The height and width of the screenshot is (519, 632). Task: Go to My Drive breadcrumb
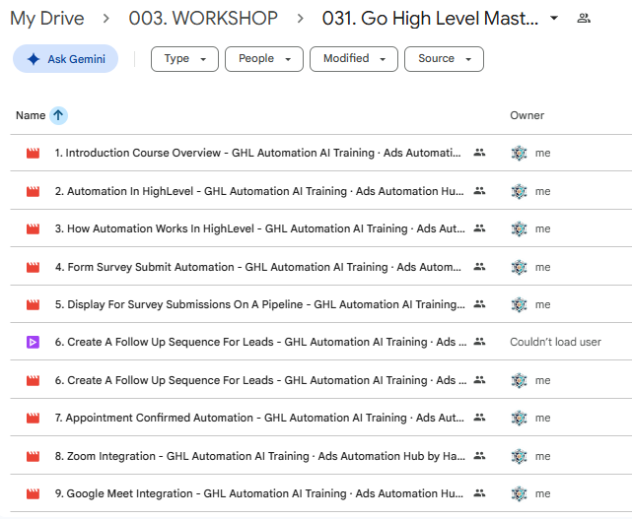[x=47, y=19]
